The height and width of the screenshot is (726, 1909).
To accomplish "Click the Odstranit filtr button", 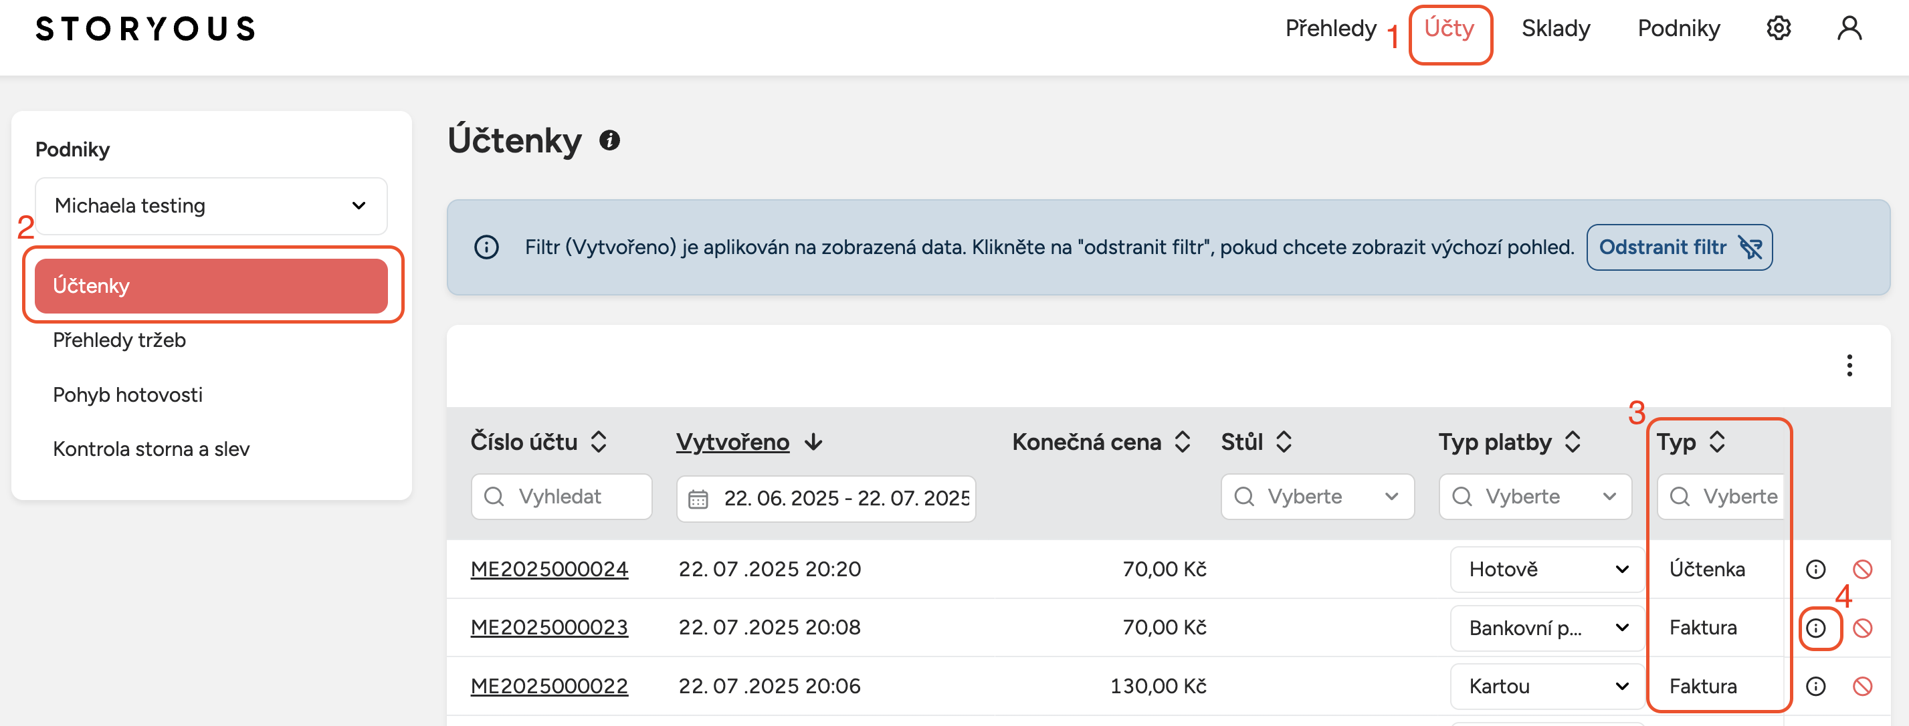I will (1680, 247).
